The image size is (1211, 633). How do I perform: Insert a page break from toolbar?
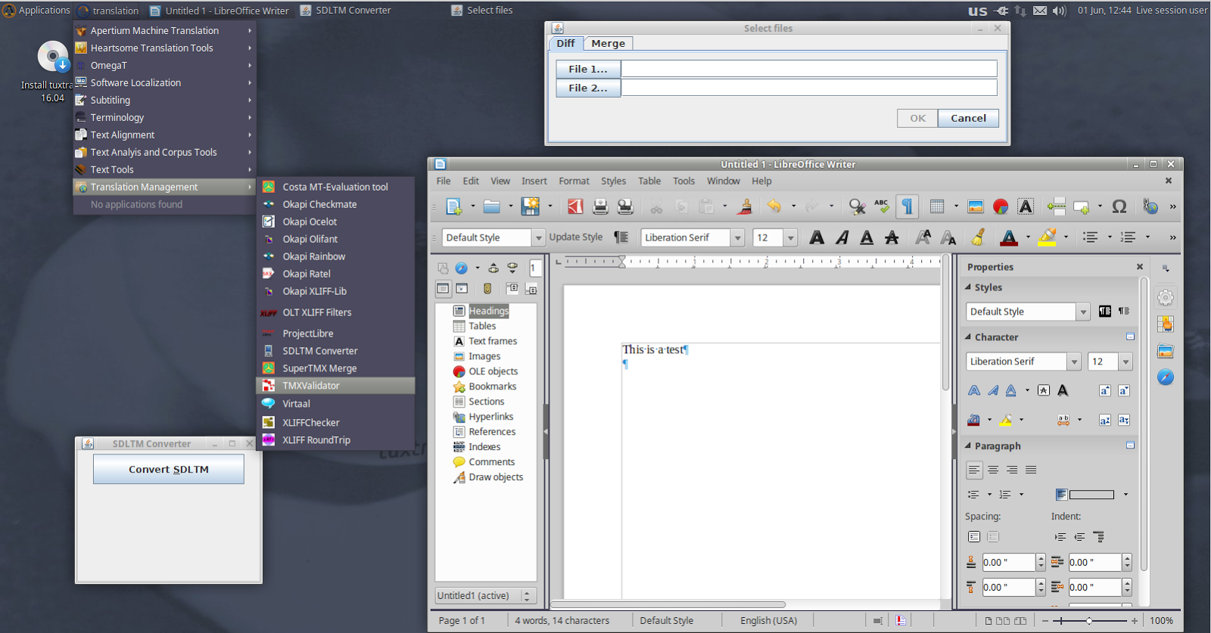point(1057,206)
